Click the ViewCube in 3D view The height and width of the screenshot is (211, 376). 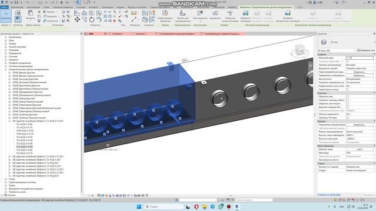pos(299,50)
